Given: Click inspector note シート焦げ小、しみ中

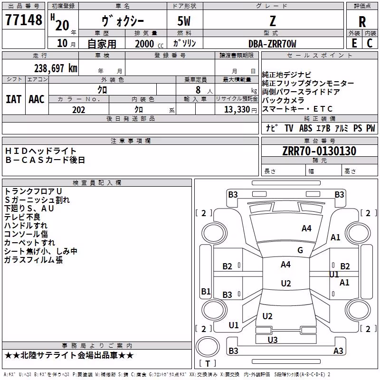Looking at the screenshot, I should 41,251.
